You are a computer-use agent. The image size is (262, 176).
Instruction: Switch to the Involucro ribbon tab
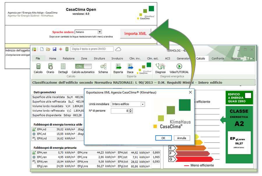[x=117, y=58]
